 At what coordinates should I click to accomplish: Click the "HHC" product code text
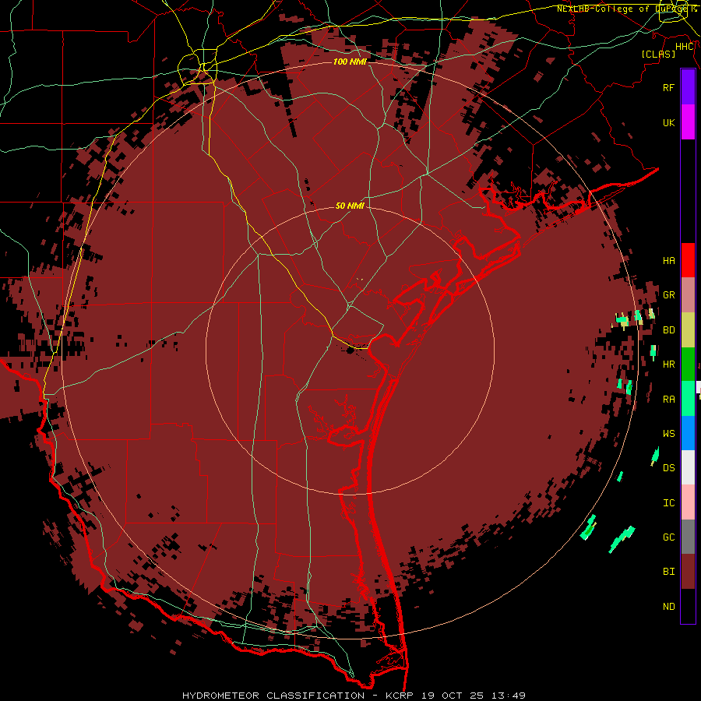click(x=685, y=47)
